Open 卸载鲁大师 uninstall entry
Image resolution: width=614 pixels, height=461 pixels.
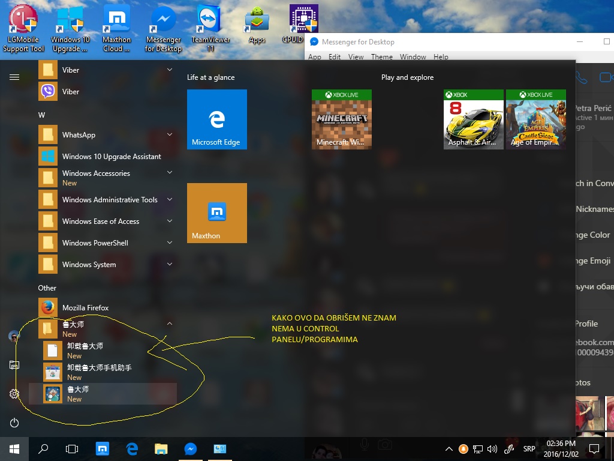(x=103, y=351)
